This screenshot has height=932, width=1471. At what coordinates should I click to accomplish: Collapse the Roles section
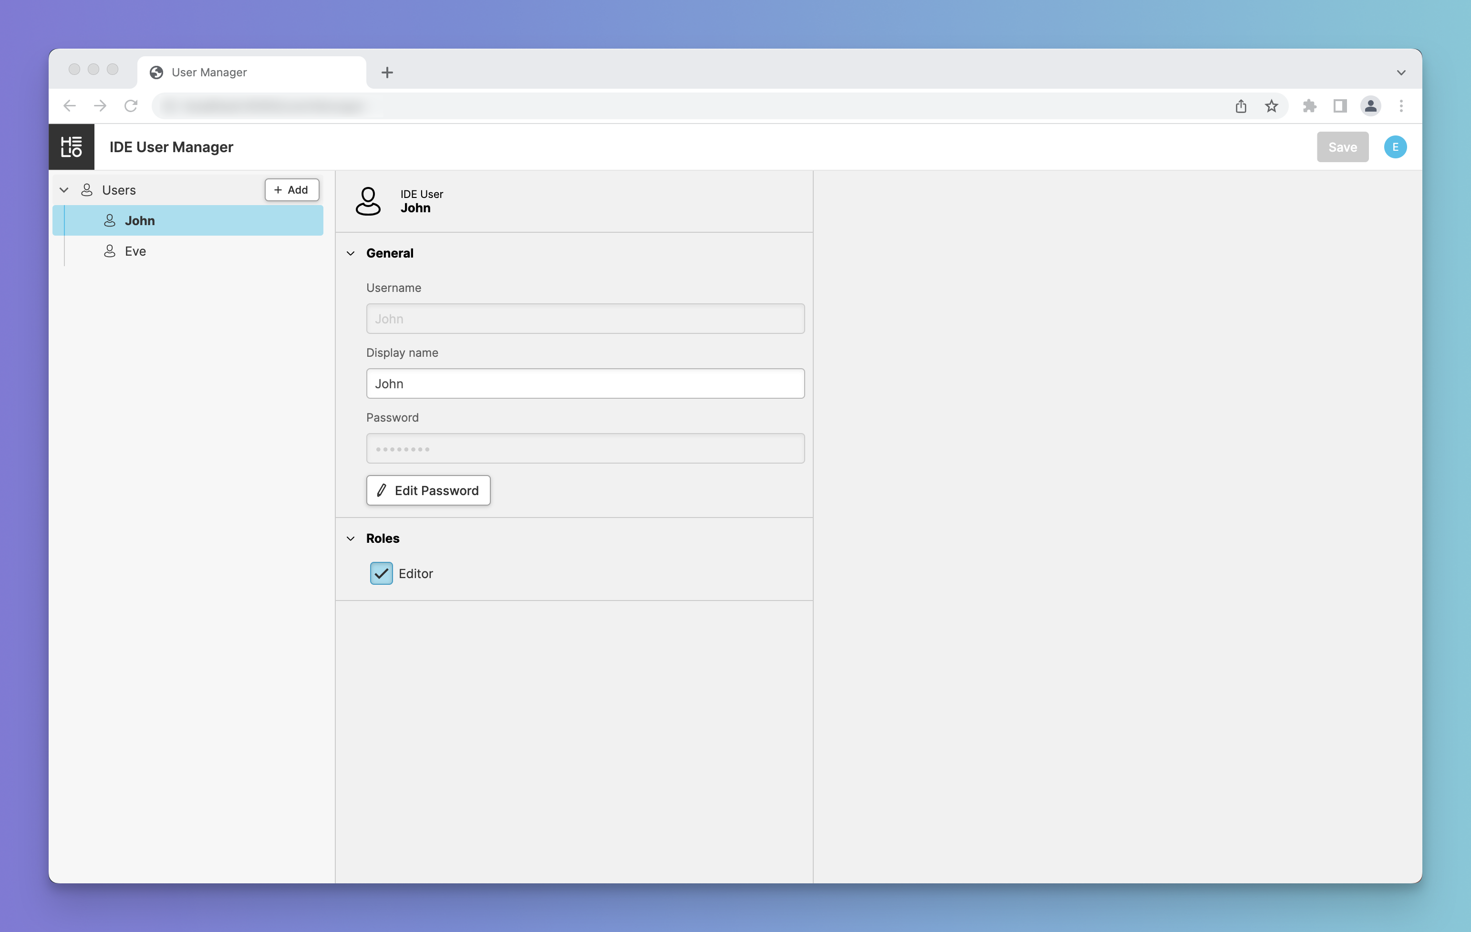[351, 538]
